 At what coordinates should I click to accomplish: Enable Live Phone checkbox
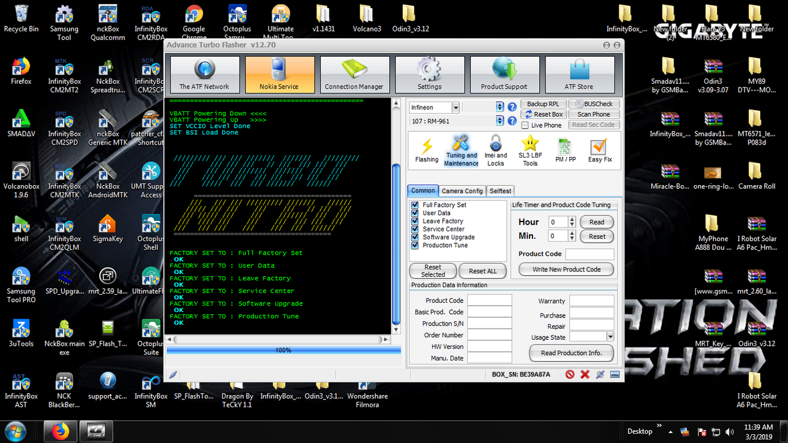click(525, 125)
